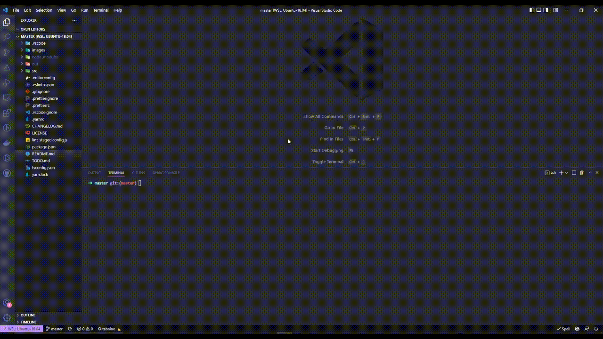Open the Accounts icon above the gear
The image size is (603, 339).
pos(7,303)
